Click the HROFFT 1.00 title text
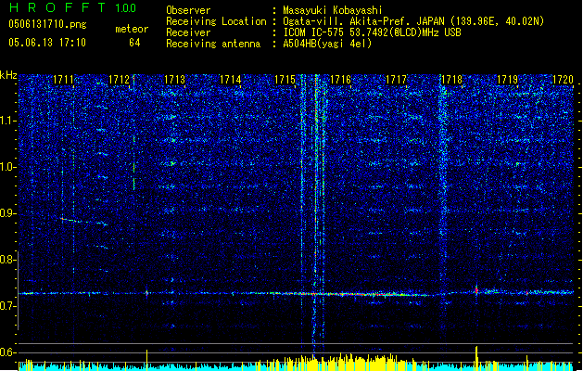Image resolution: width=583 pixels, height=371 pixels. coord(72,7)
